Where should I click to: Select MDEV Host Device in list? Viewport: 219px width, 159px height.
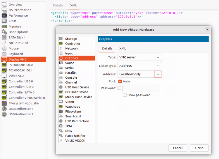point(77,97)
